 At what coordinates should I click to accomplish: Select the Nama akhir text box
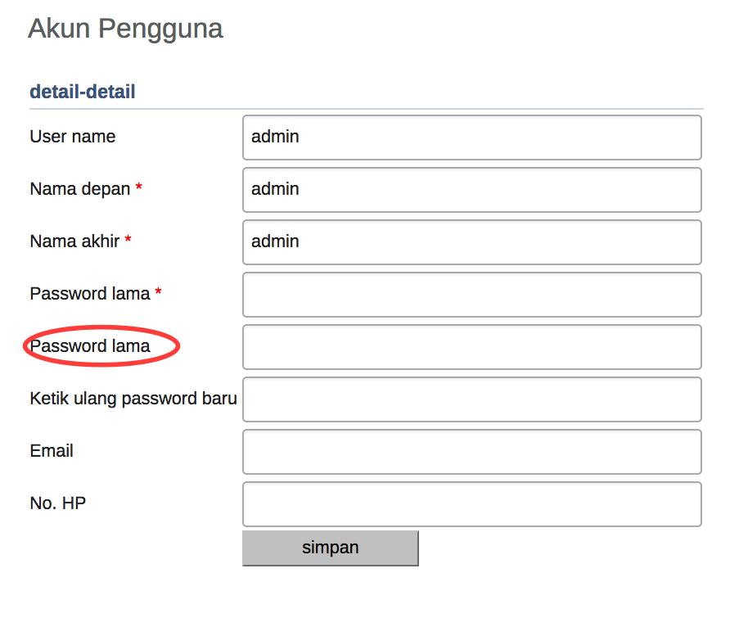click(471, 242)
